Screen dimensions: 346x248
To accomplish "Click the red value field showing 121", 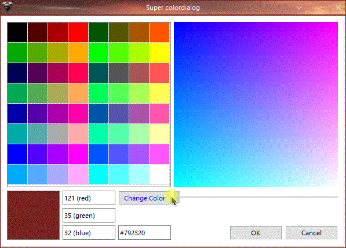I will click(89, 198).
